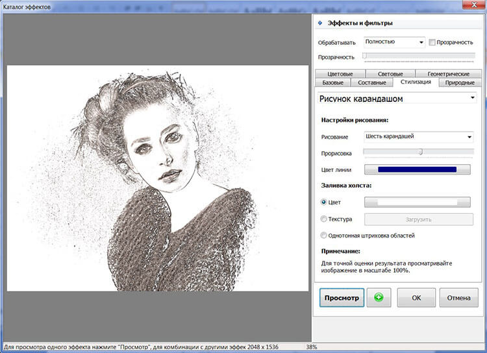Select the Текстура radio option

click(x=325, y=219)
